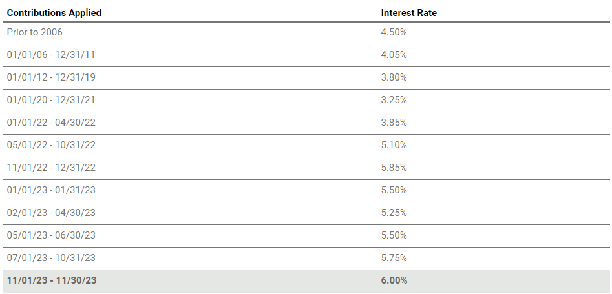Select the 02/01/23 - 04/30/23 date range

51,213
